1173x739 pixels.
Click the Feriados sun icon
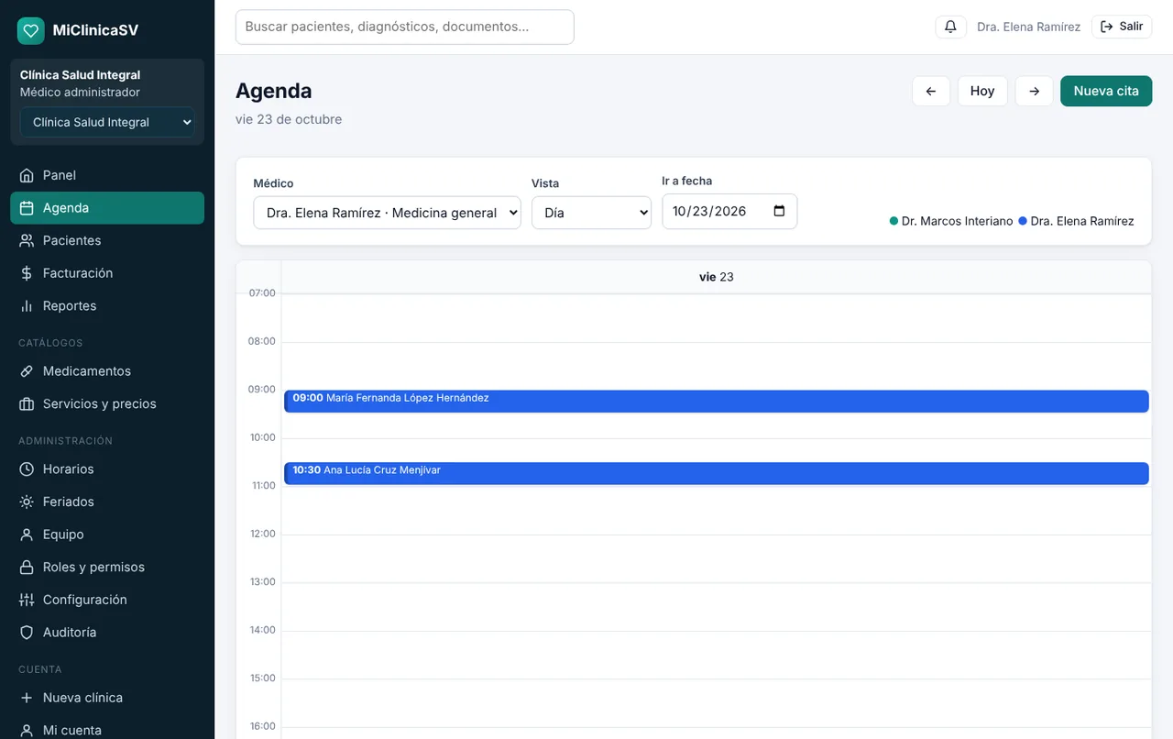pyautogui.click(x=27, y=502)
